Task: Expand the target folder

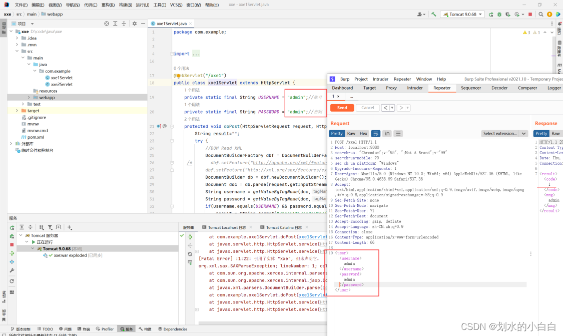Action: (x=17, y=111)
